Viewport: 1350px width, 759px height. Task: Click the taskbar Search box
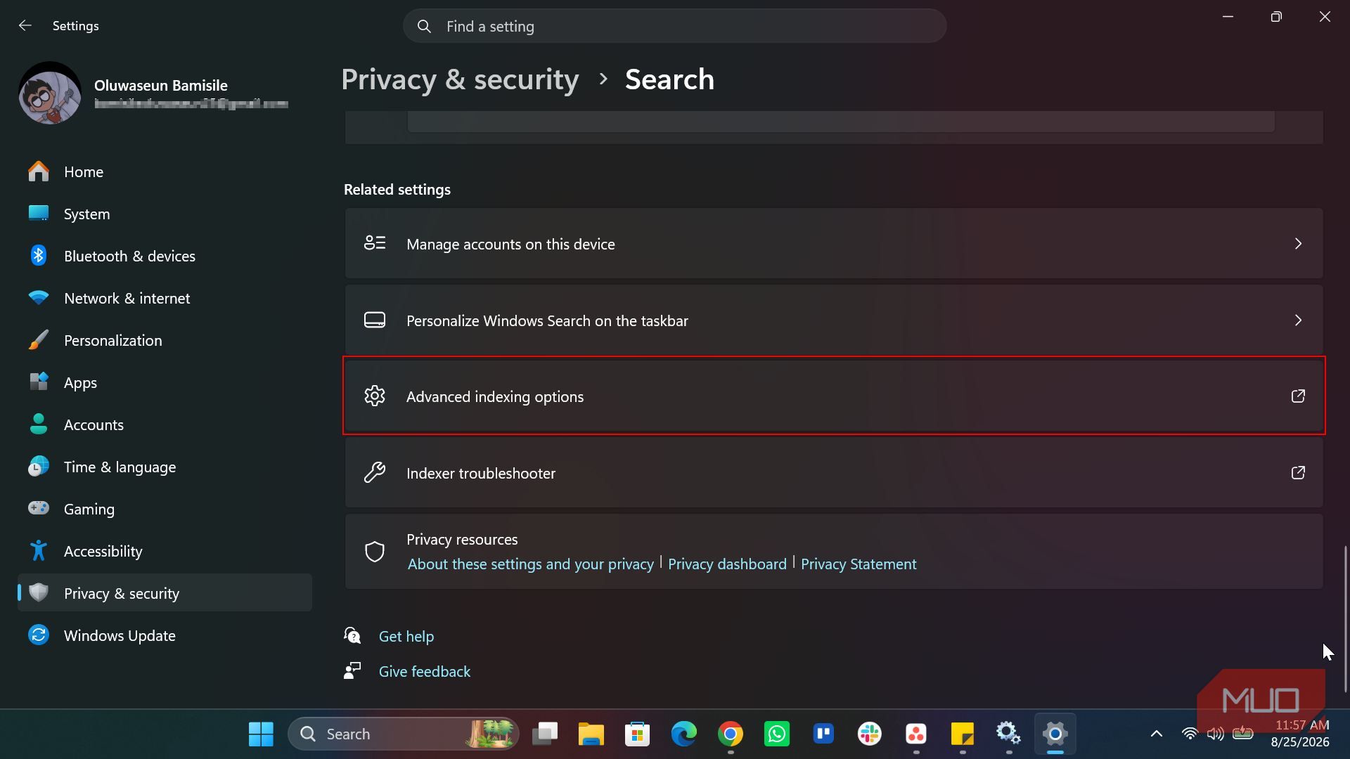pyautogui.click(x=404, y=734)
